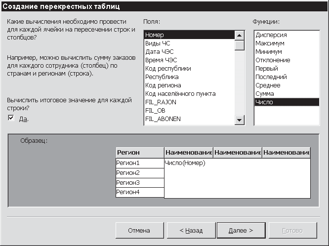The height and width of the screenshot is (246, 329).
Task: Choose the 'Дисперсия' function
Action: tap(271, 35)
